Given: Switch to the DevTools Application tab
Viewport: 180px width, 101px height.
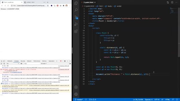Looking at the screenshot, I should pos(51,61).
